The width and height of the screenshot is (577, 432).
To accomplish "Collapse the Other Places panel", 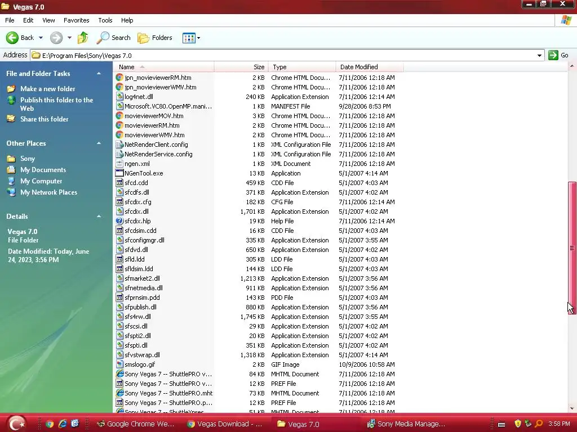I will 99,143.
